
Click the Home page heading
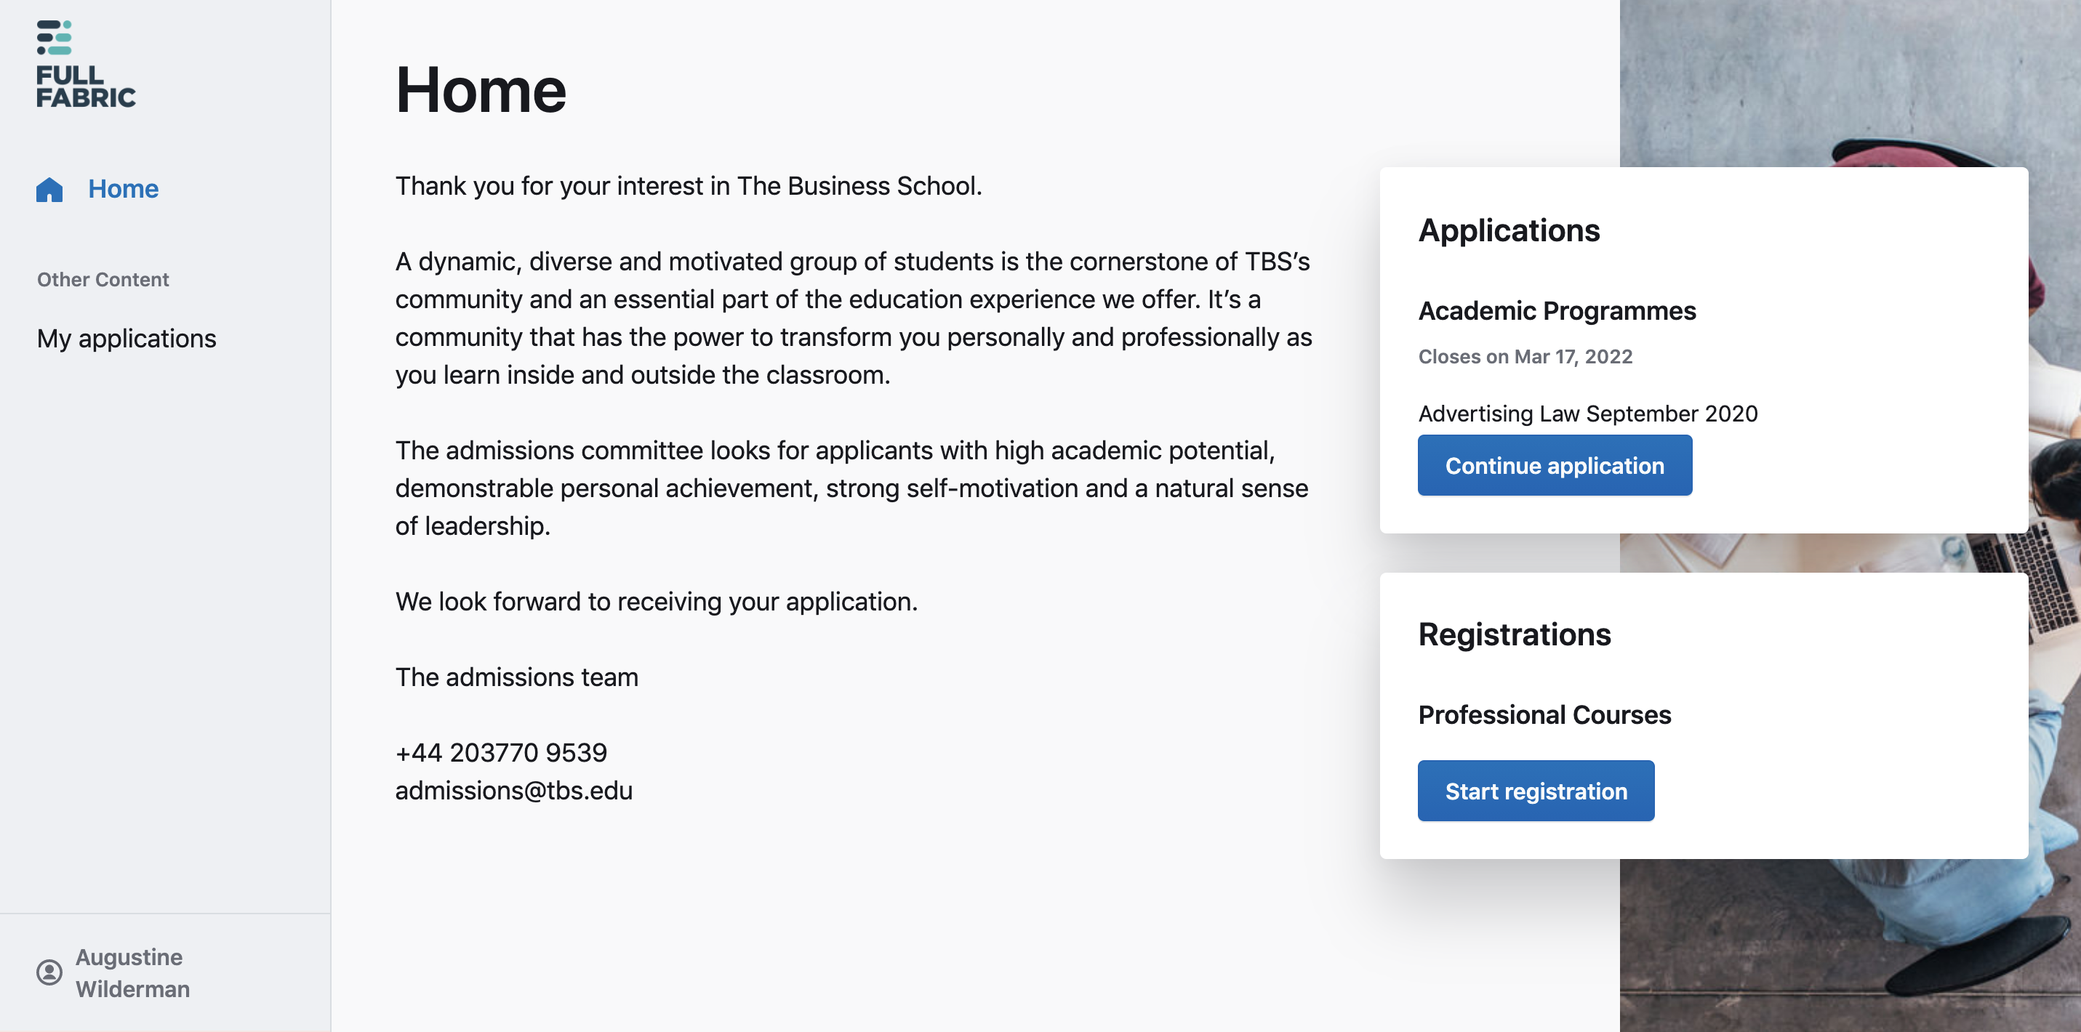(481, 89)
